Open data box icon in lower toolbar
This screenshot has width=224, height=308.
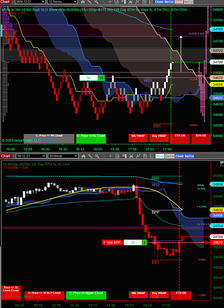118,156
